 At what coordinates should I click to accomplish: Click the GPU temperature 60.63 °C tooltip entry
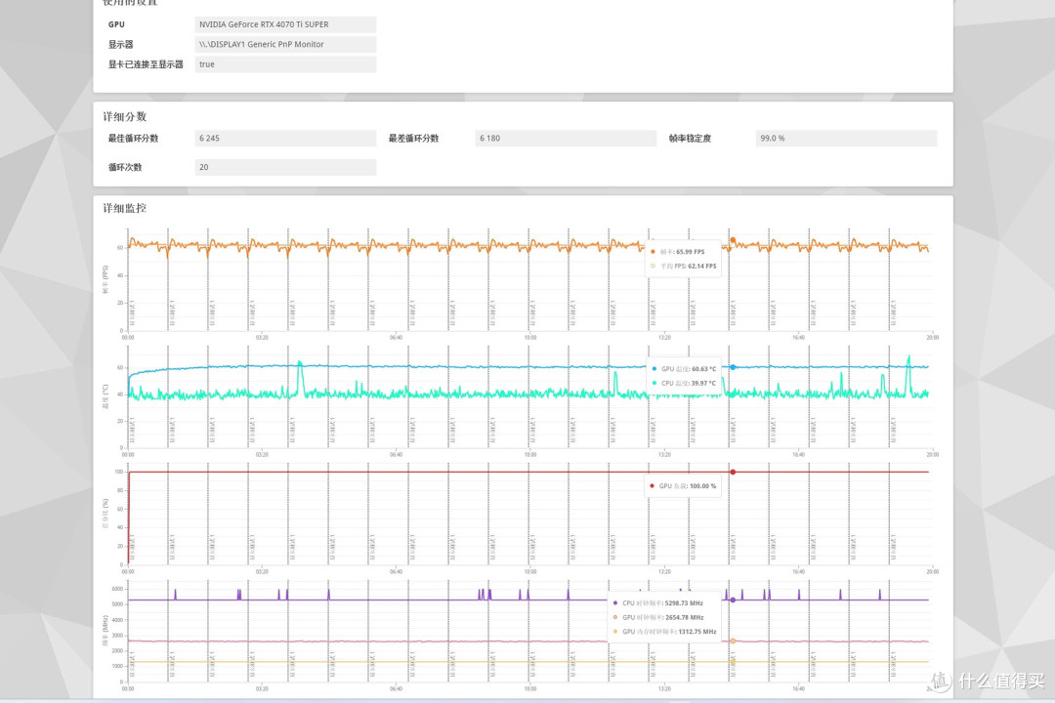pyautogui.click(x=684, y=369)
